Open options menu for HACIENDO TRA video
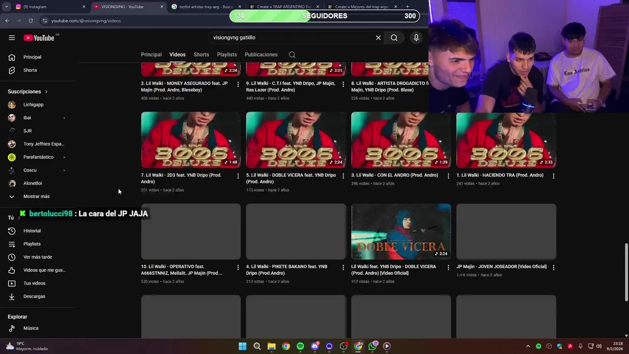Viewport: 629px width, 354px height. click(x=553, y=176)
